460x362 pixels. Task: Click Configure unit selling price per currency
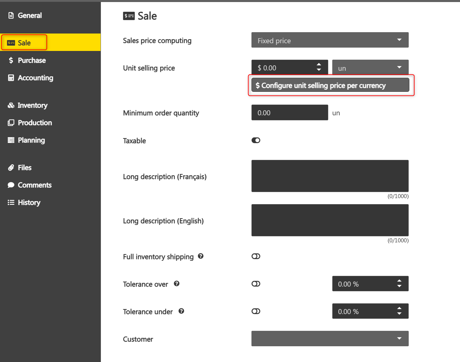pyautogui.click(x=330, y=85)
